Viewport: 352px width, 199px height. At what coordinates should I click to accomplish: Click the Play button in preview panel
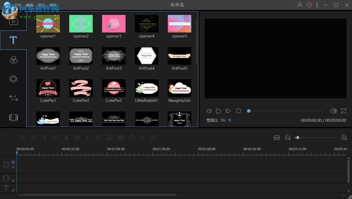[219, 111]
